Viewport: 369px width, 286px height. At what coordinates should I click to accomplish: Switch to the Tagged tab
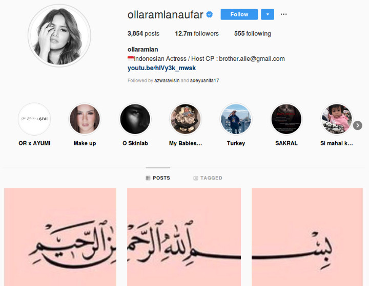[x=208, y=178]
